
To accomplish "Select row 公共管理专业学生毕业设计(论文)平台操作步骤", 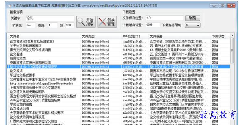I will [x=119, y=79].
